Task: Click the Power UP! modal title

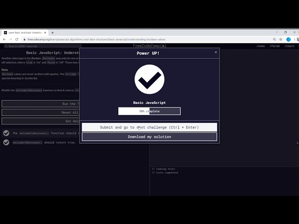Action: point(148,53)
